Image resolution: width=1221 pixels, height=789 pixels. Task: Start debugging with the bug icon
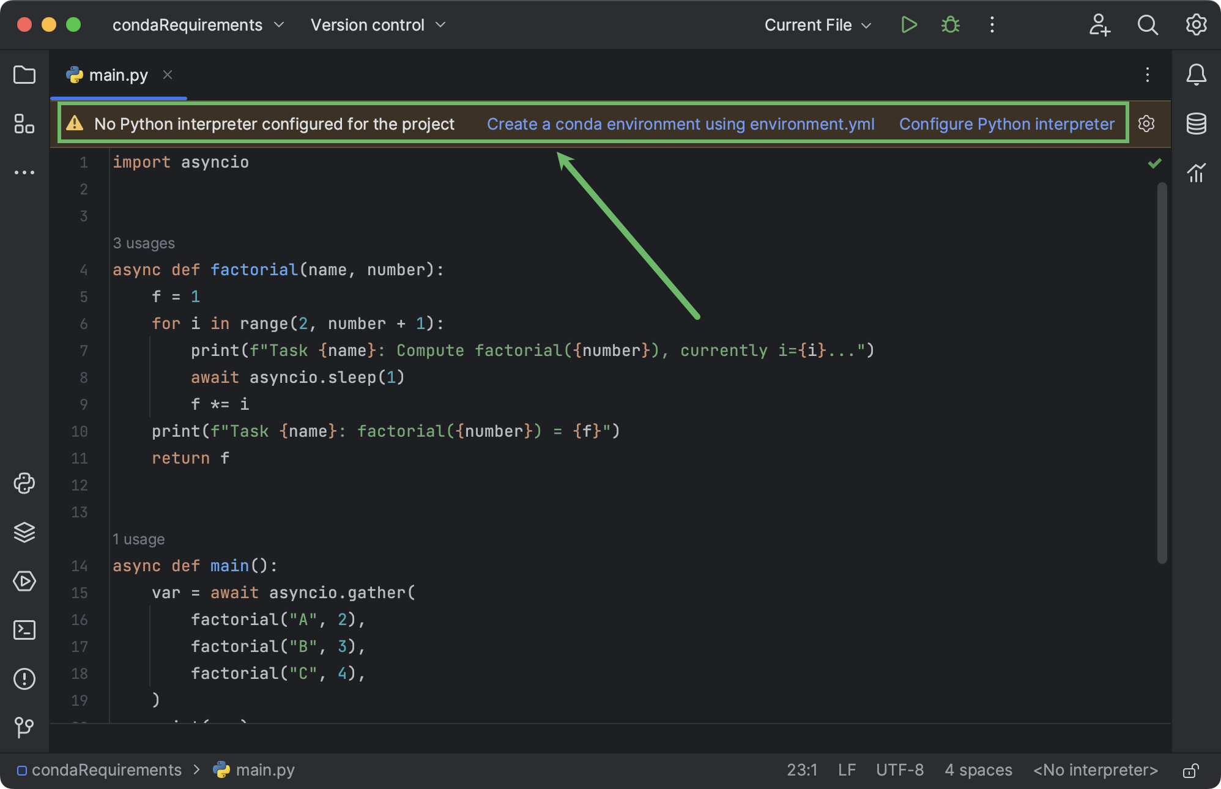coord(949,24)
